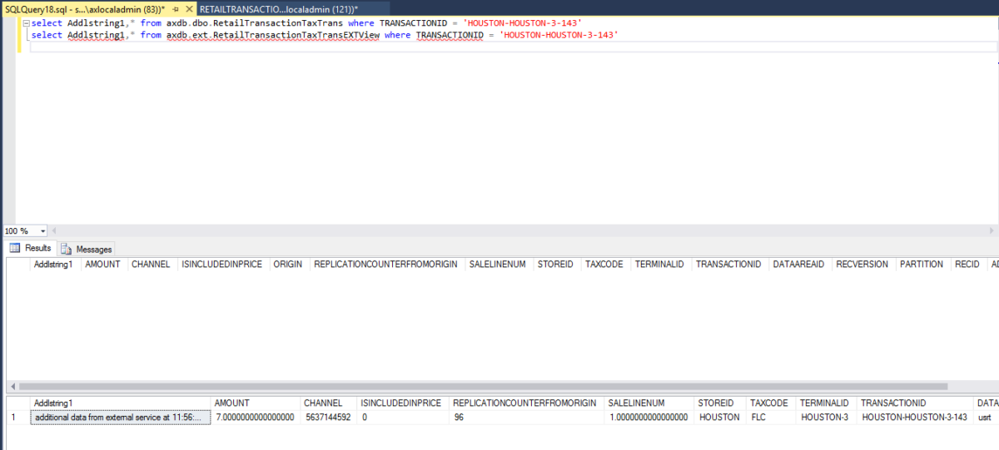Select TRANSACTIONID header in lower grid
The height and width of the screenshot is (450, 999).
pyautogui.click(x=914, y=403)
